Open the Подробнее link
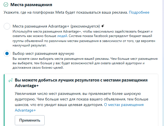The height and width of the screenshot is (126, 164). pyautogui.click(x=139, y=13)
